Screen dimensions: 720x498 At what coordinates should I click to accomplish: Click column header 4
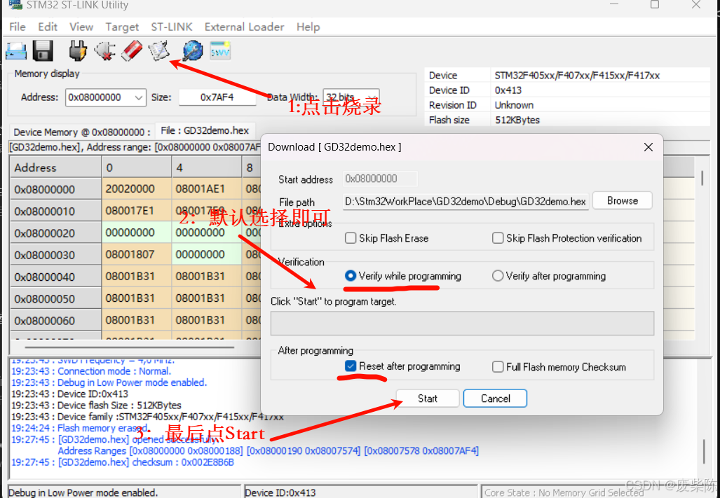coord(206,167)
